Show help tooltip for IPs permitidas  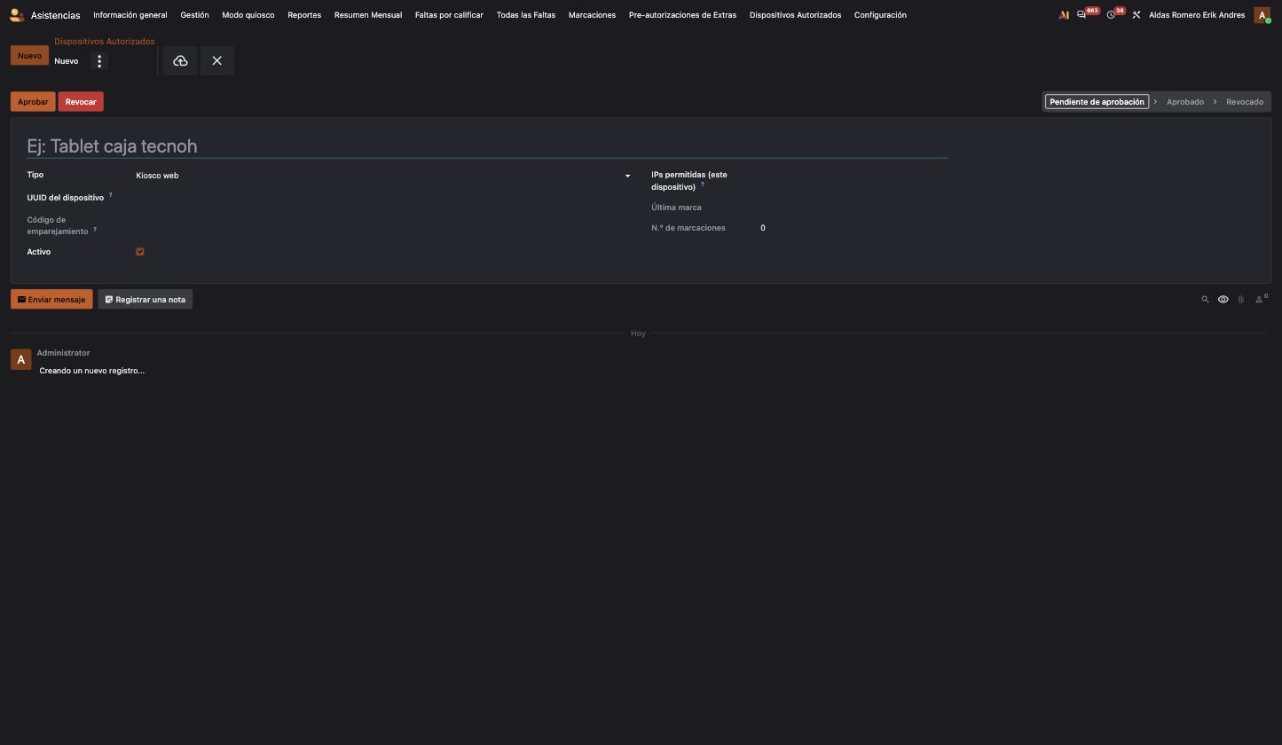click(x=703, y=184)
